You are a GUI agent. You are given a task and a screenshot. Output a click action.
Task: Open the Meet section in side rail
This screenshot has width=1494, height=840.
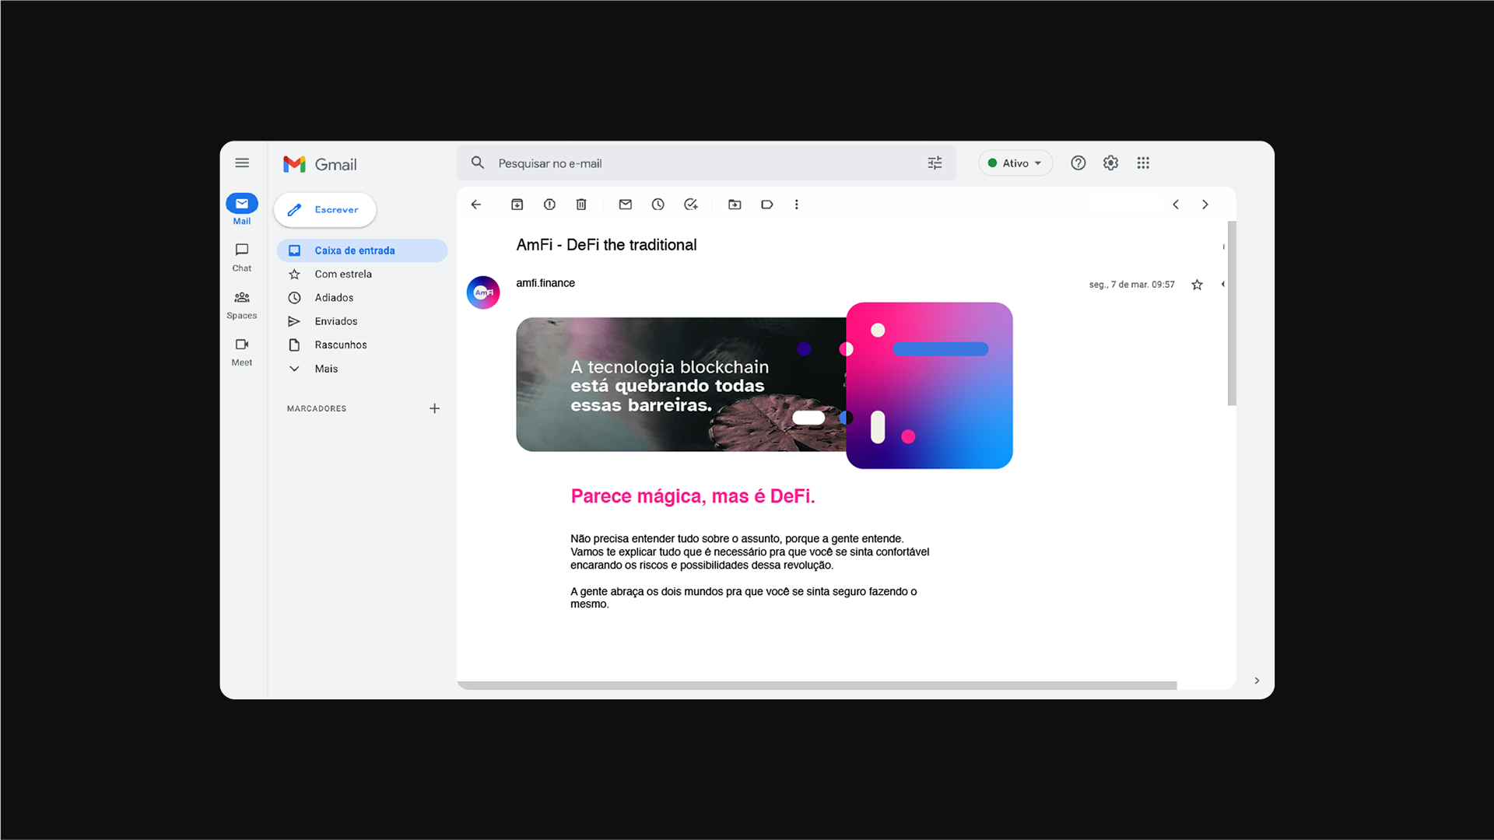pyautogui.click(x=242, y=352)
